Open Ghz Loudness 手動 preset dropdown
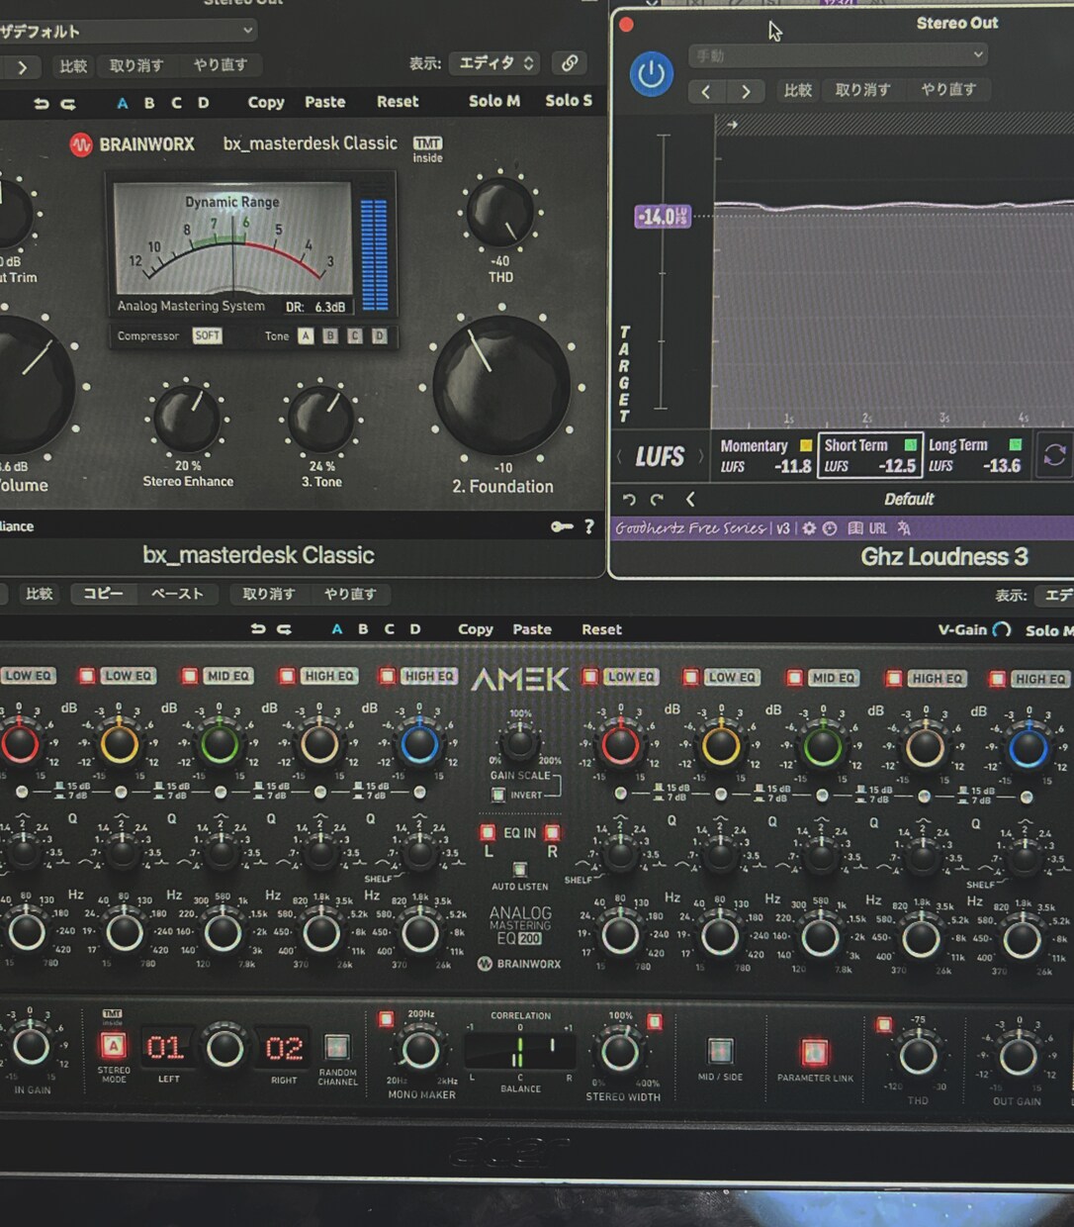The height and width of the screenshot is (1227, 1074). click(x=839, y=55)
